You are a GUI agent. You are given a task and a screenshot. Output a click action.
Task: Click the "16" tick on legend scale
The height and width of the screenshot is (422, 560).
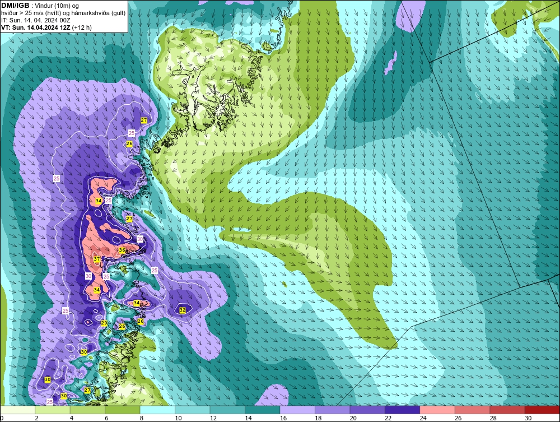coord(283,418)
